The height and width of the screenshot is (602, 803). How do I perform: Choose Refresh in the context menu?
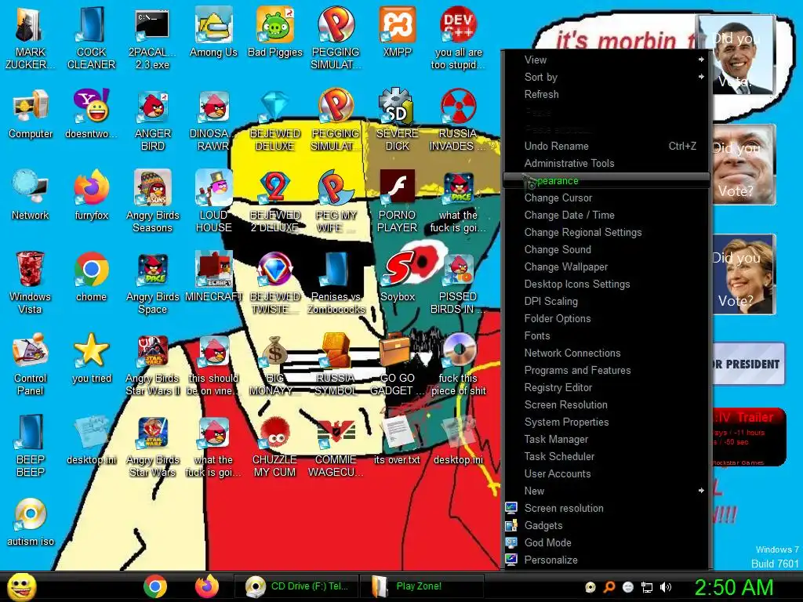(607, 94)
